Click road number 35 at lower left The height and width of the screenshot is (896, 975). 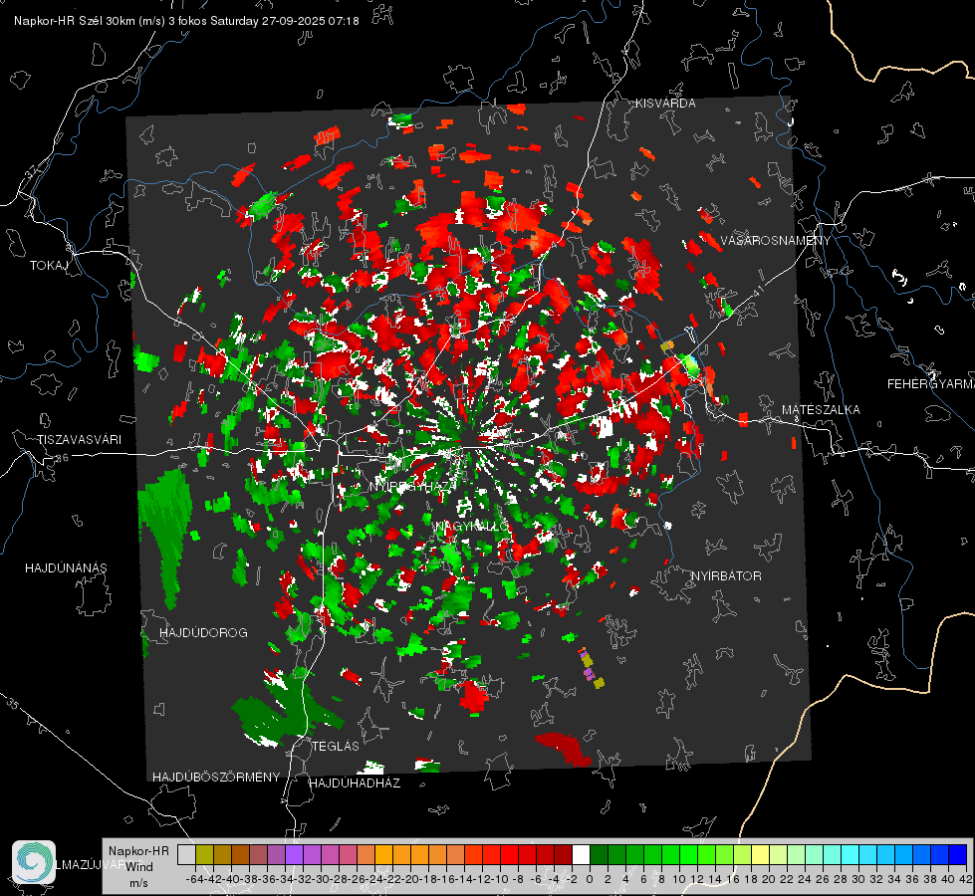tap(12, 704)
